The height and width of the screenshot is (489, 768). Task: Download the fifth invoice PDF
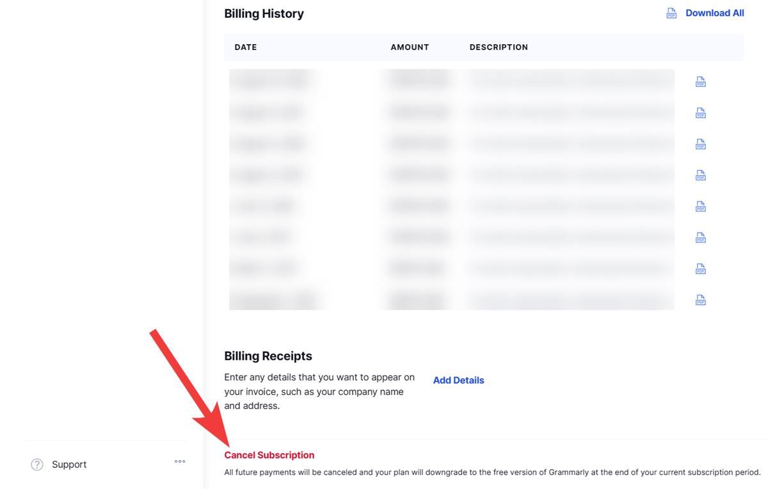pyautogui.click(x=700, y=206)
